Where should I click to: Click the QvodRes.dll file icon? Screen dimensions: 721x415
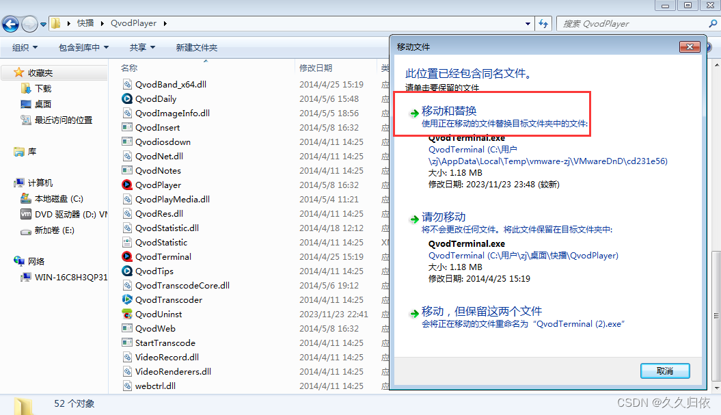[127, 213]
